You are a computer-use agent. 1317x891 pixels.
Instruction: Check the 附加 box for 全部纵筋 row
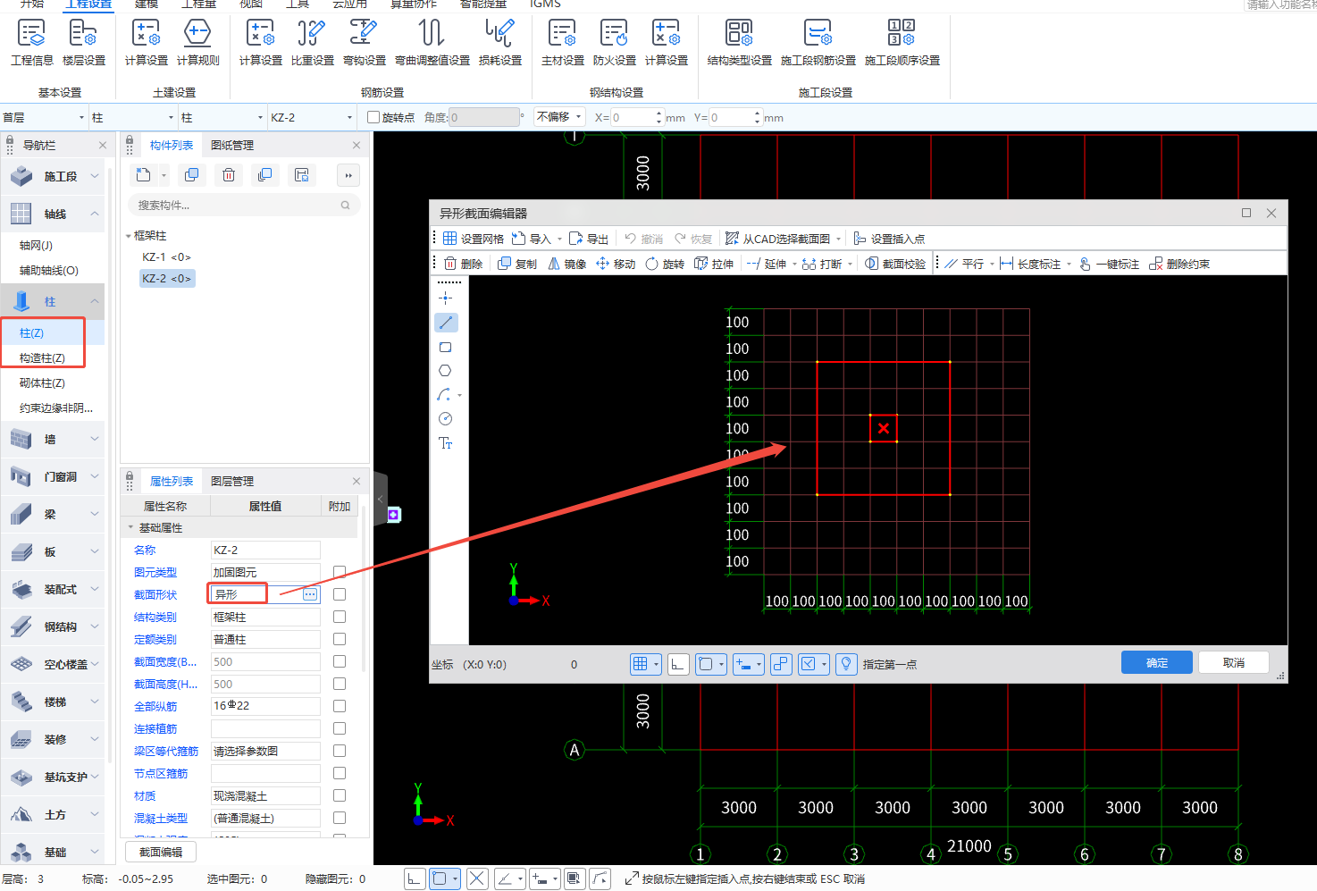tap(340, 706)
